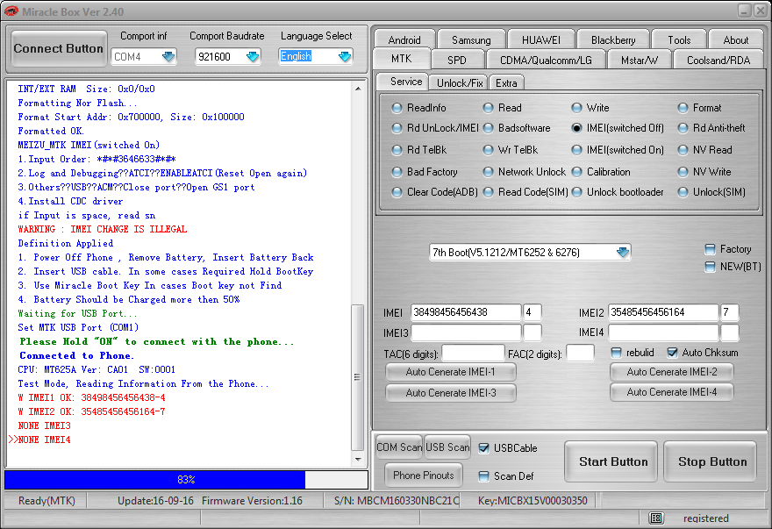Open the Mstar/W tab

pyautogui.click(x=639, y=60)
